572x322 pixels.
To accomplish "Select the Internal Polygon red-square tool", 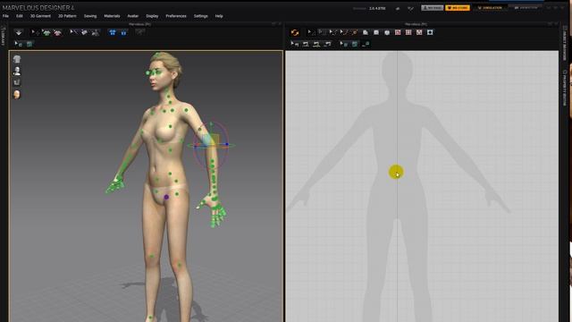I will click(398, 32).
